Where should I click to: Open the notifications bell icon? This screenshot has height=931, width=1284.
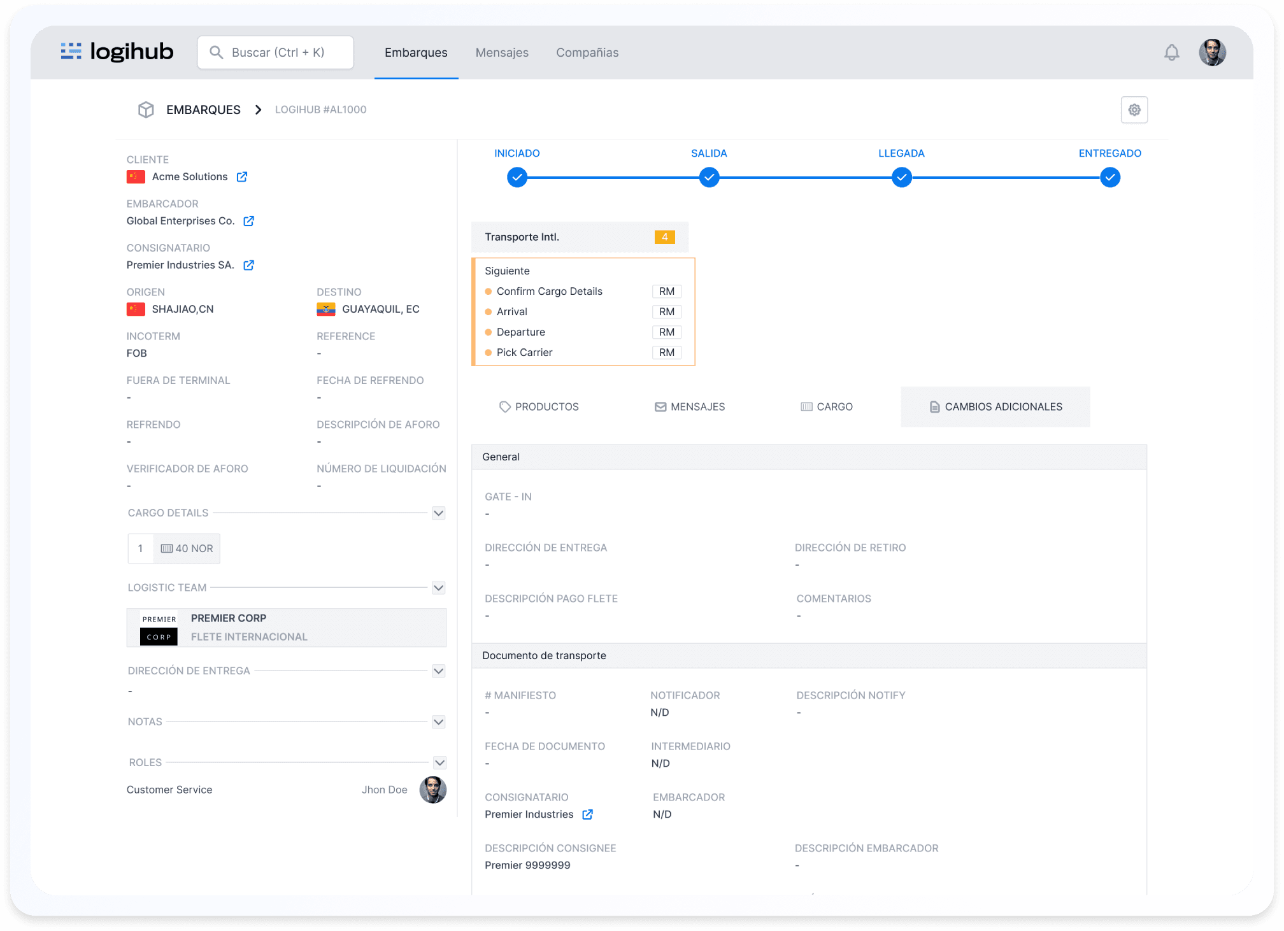pyautogui.click(x=1171, y=53)
